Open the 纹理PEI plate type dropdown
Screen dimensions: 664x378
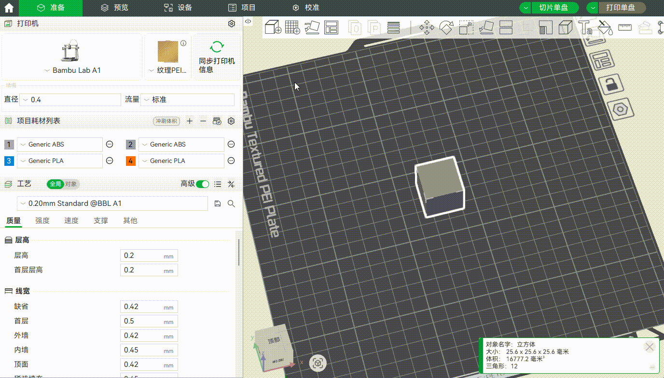click(168, 70)
